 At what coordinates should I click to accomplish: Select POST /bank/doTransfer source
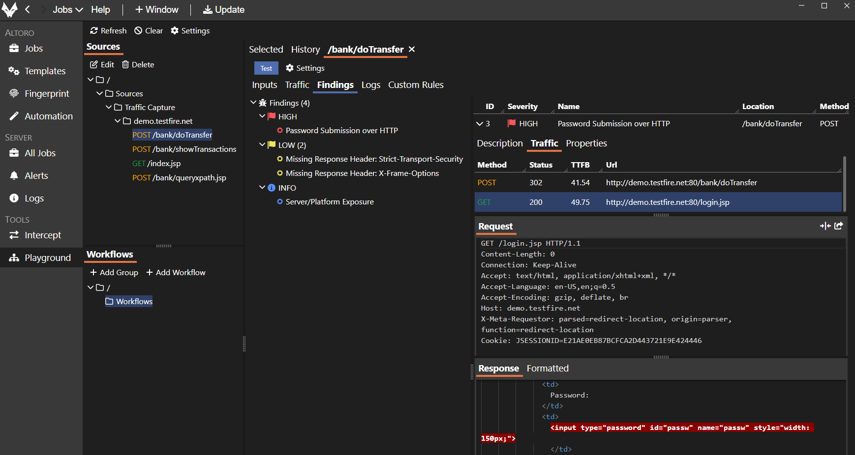[172, 135]
